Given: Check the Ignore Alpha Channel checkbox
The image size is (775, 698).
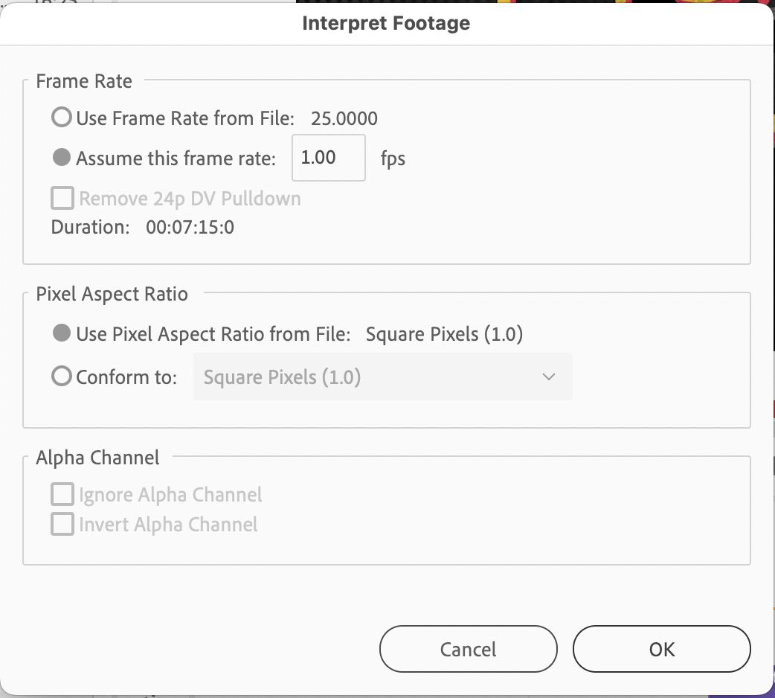Looking at the screenshot, I should [62, 494].
